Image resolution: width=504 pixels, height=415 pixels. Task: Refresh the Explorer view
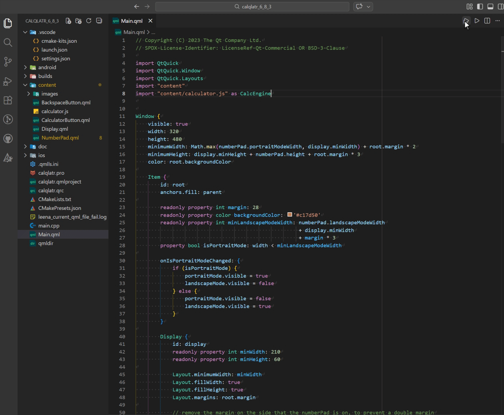point(88,21)
